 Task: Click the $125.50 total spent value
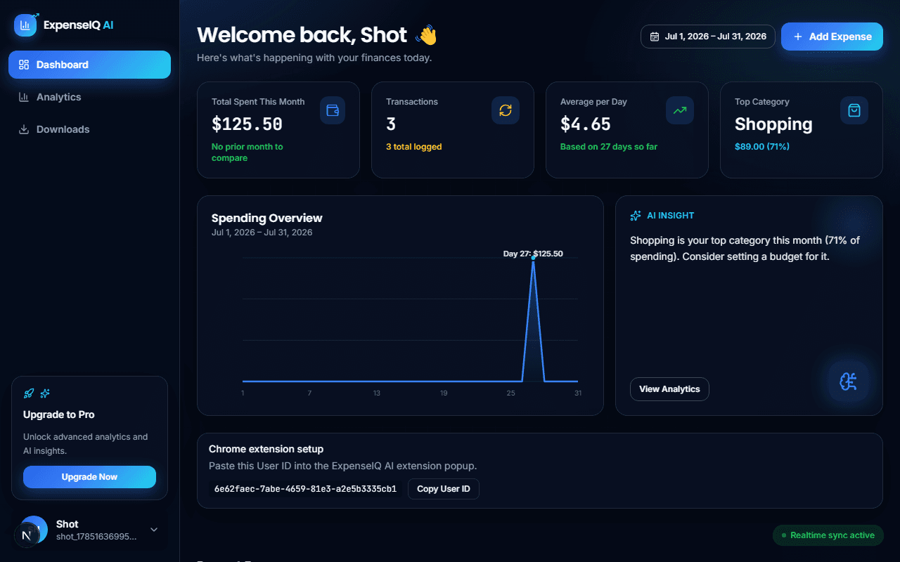[247, 124]
